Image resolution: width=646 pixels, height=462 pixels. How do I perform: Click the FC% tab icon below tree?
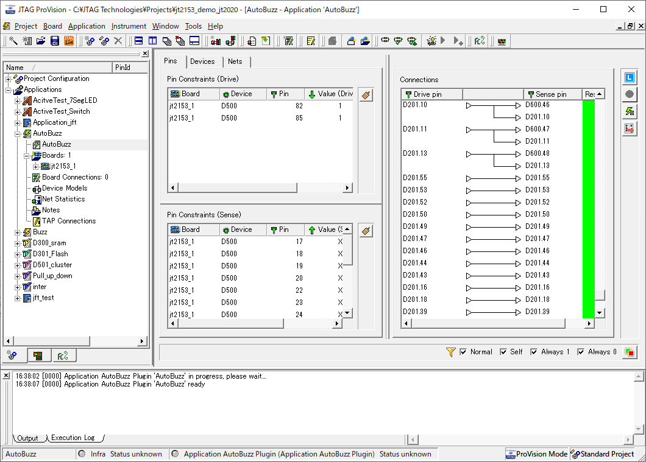63,355
